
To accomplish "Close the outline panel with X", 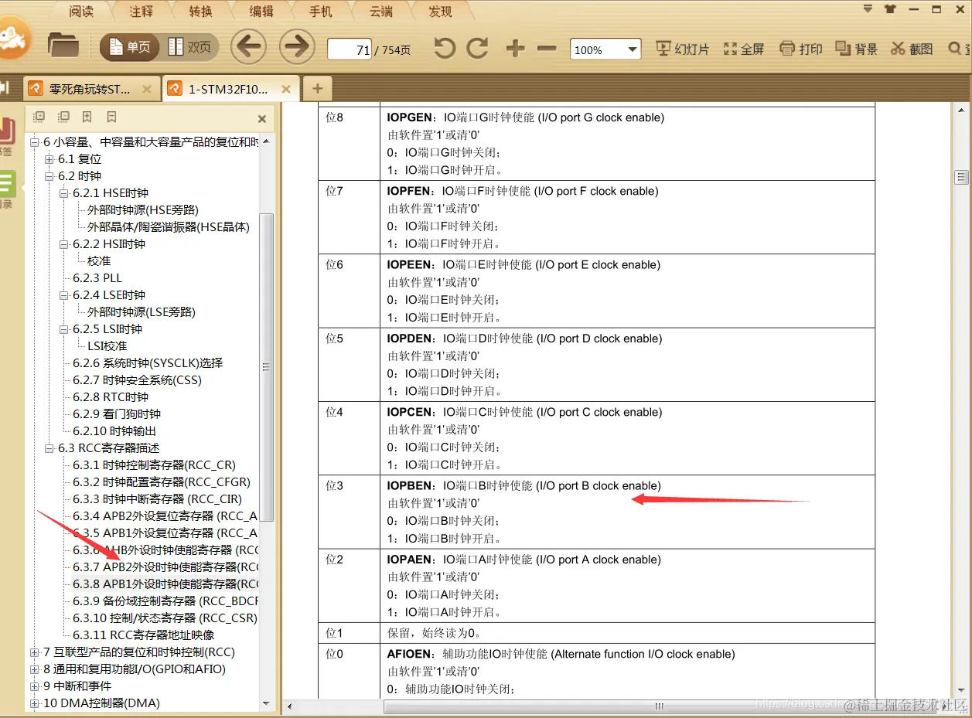I will tap(261, 119).
